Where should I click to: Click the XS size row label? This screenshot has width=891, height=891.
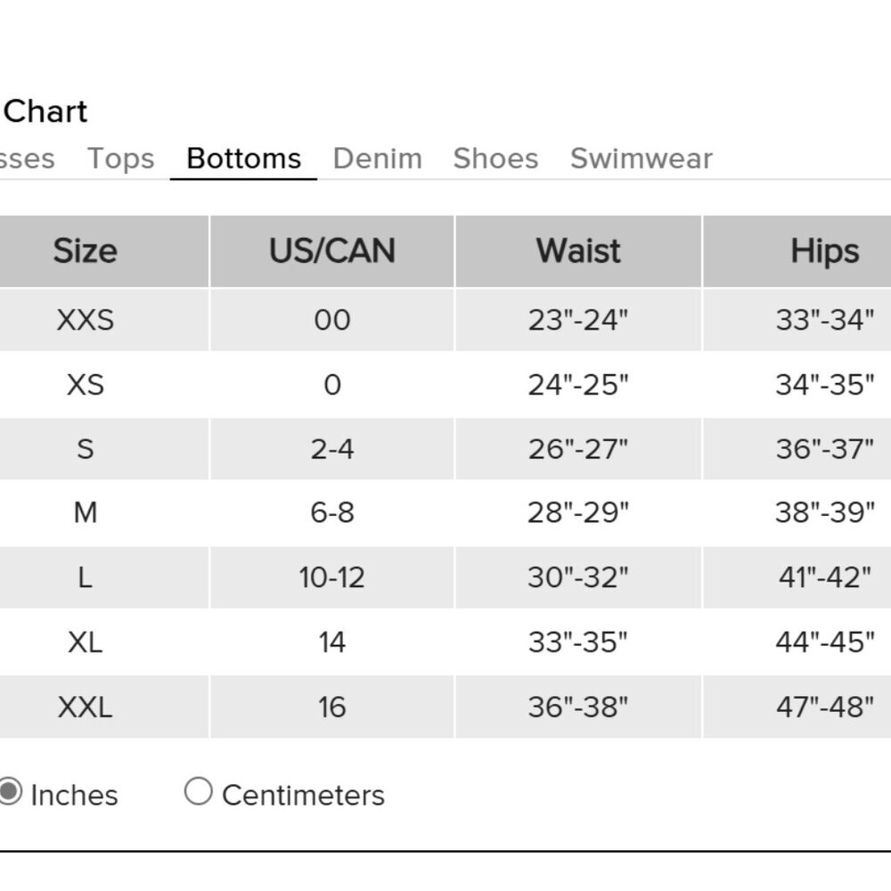pyautogui.click(x=85, y=385)
